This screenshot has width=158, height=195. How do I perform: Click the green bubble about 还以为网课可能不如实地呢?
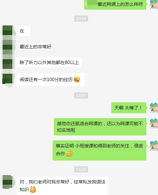click(100, 127)
